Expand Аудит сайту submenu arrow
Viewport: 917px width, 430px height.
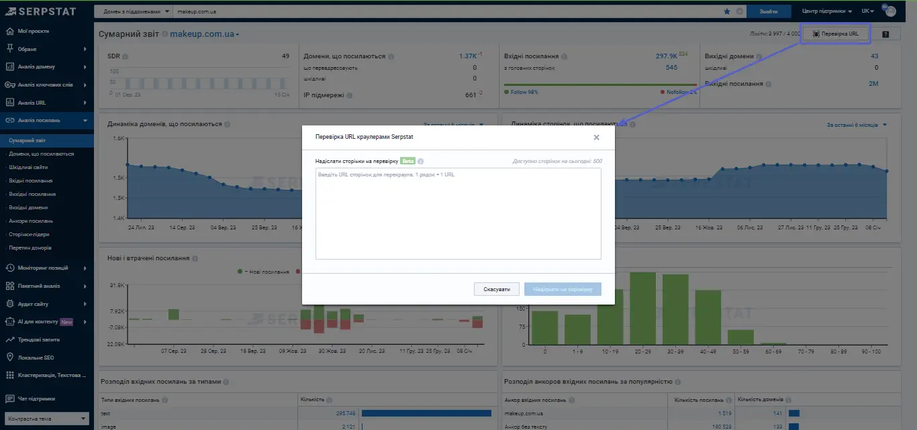coord(85,304)
